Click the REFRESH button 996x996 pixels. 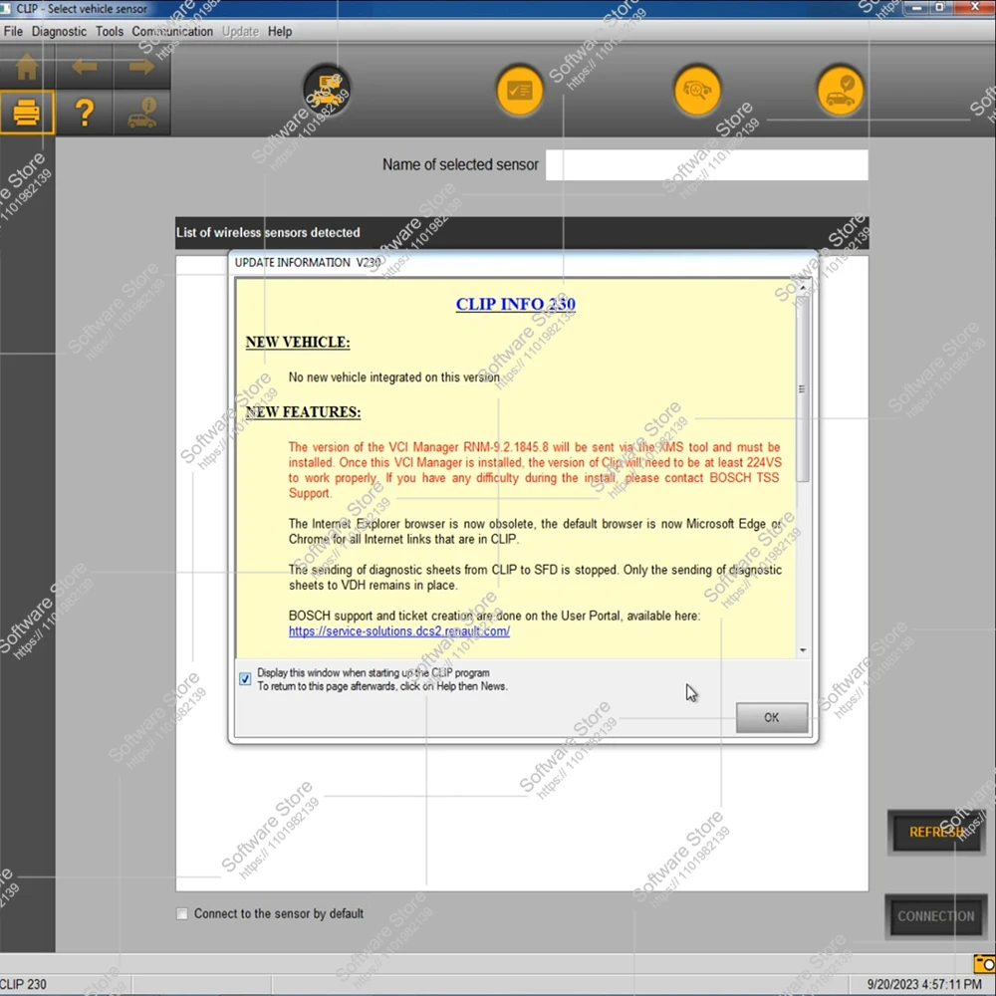[936, 832]
